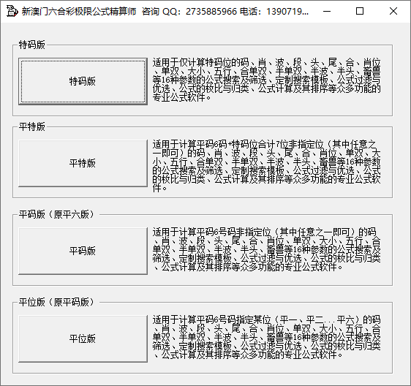Open the 平码版 button
Image resolution: width=411 pixels, height=386 pixels.
(83, 251)
